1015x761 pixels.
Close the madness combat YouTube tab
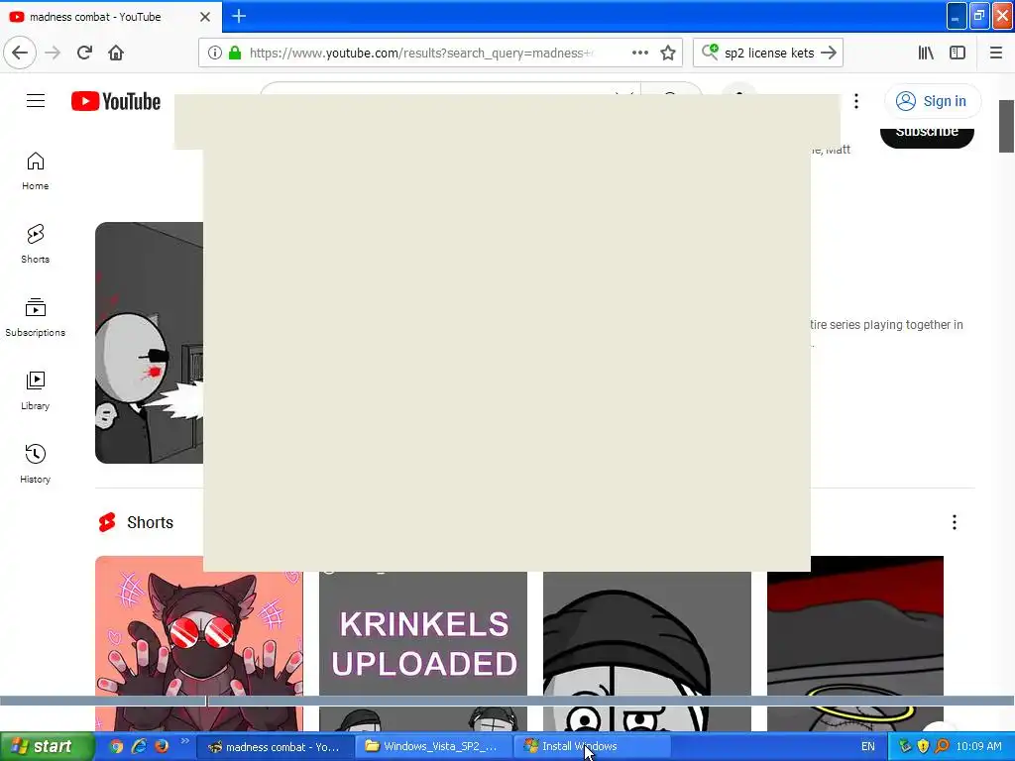click(x=205, y=17)
